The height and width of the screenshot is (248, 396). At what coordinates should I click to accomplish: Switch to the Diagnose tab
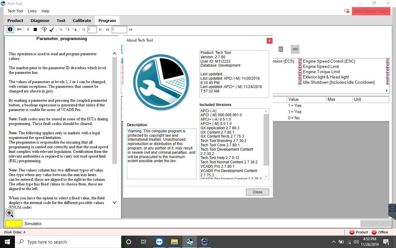(40, 20)
